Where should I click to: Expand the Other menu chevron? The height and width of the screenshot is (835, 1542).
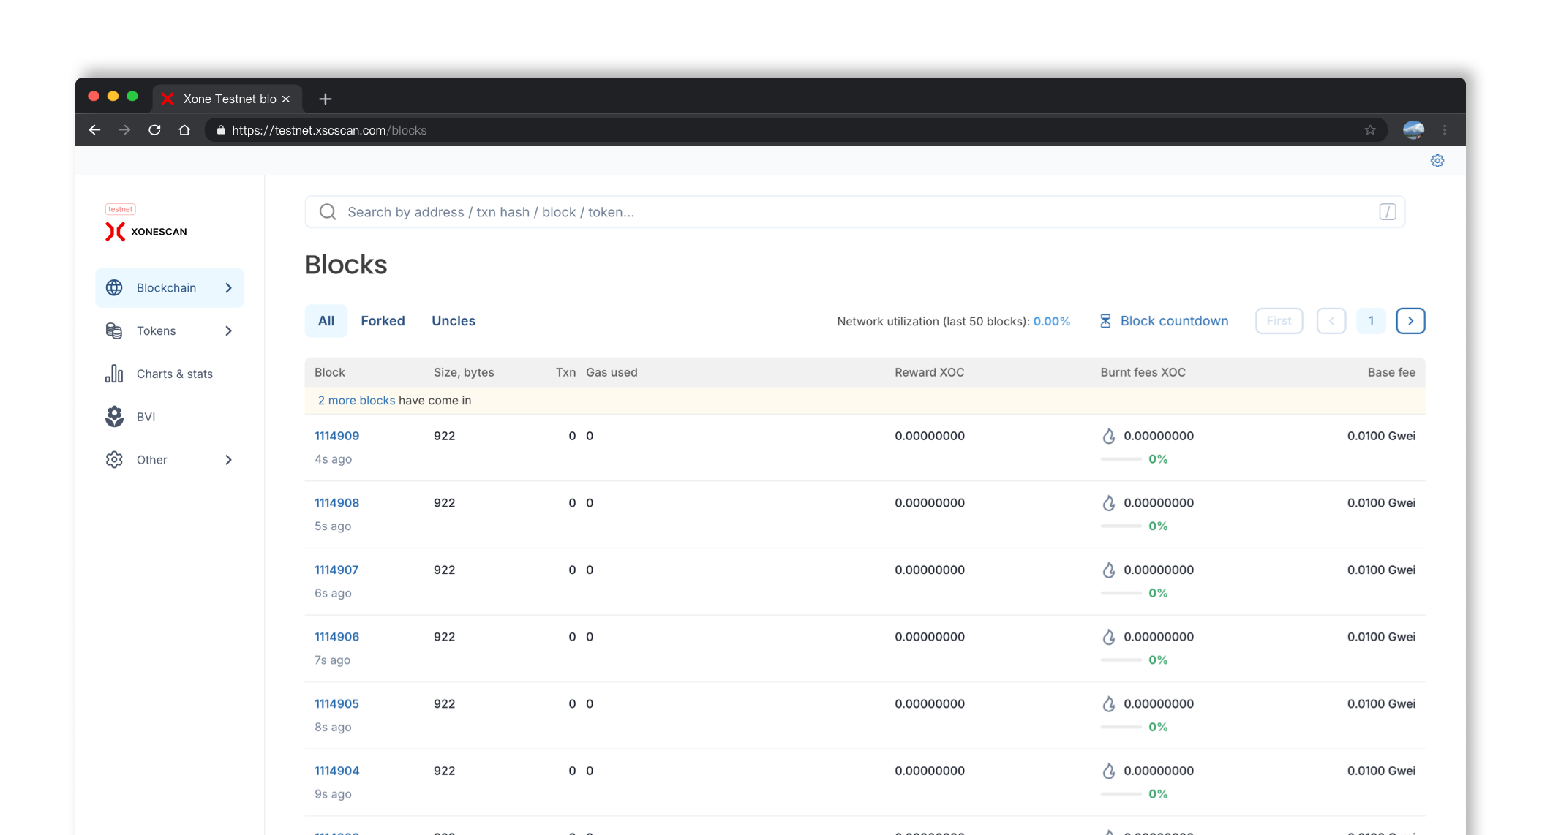(x=228, y=460)
